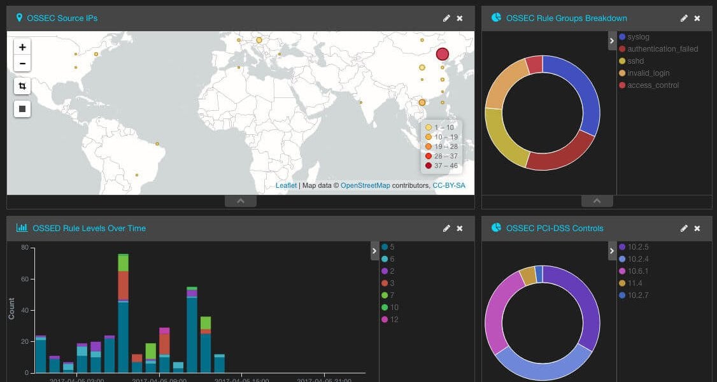
Task: Toggle the spy panel under Rule Groups chart
Action: (x=597, y=201)
